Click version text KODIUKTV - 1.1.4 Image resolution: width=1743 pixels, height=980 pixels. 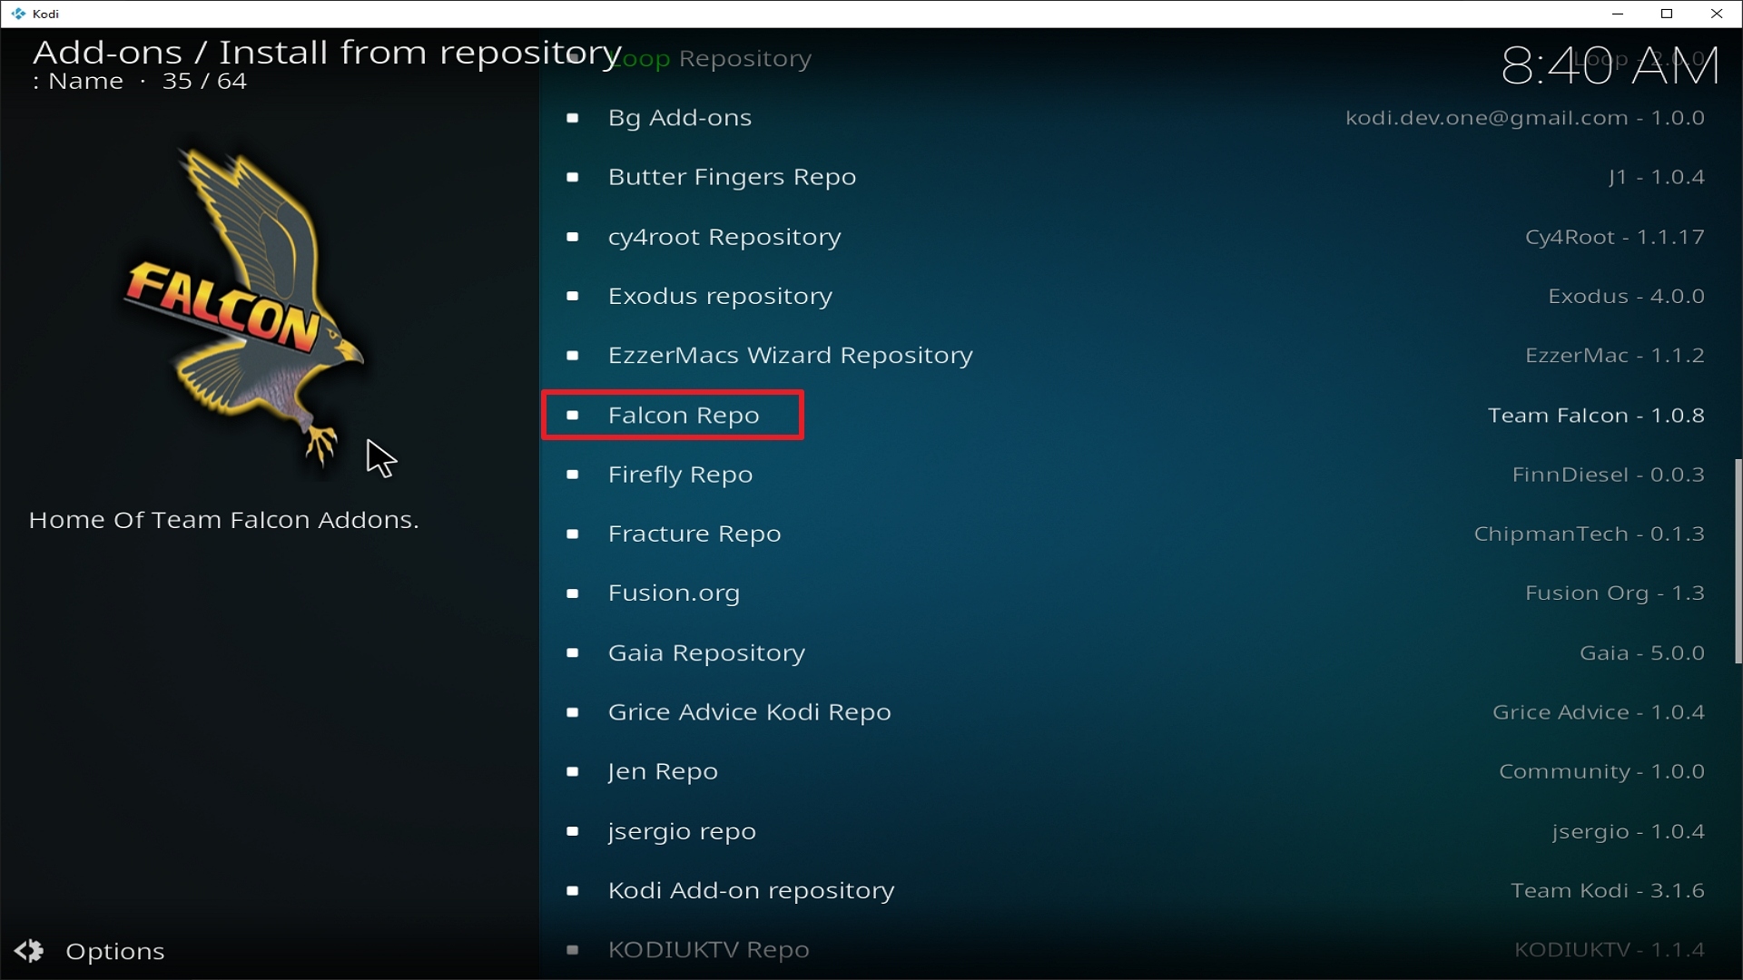(x=1610, y=950)
